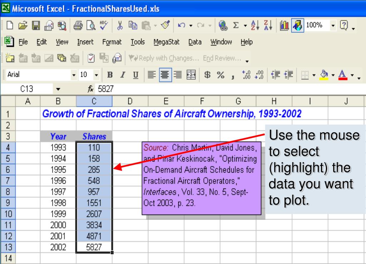
Task: Open the MegaStat menu
Action: [x=167, y=42]
